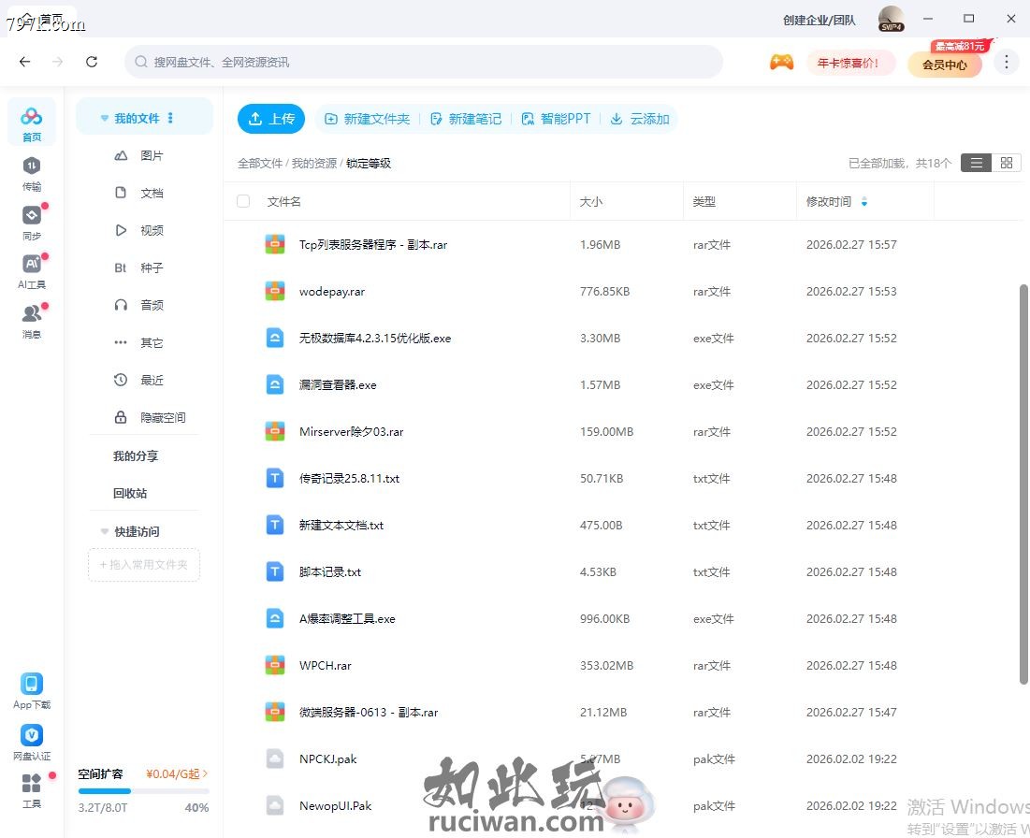Click 创建企业/团队 link
Viewport: 1030px width, 838px height.
tap(820, 21)
